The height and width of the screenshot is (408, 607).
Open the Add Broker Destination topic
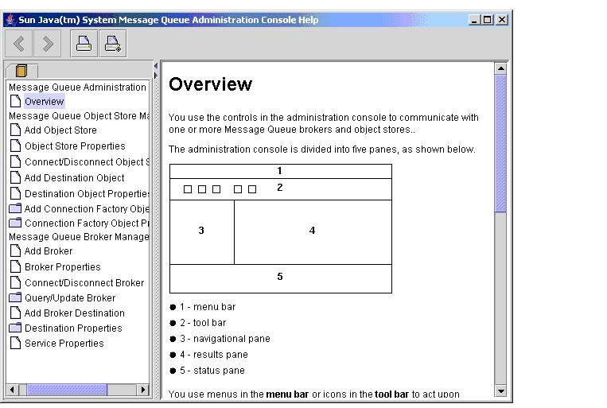[75, 313]
